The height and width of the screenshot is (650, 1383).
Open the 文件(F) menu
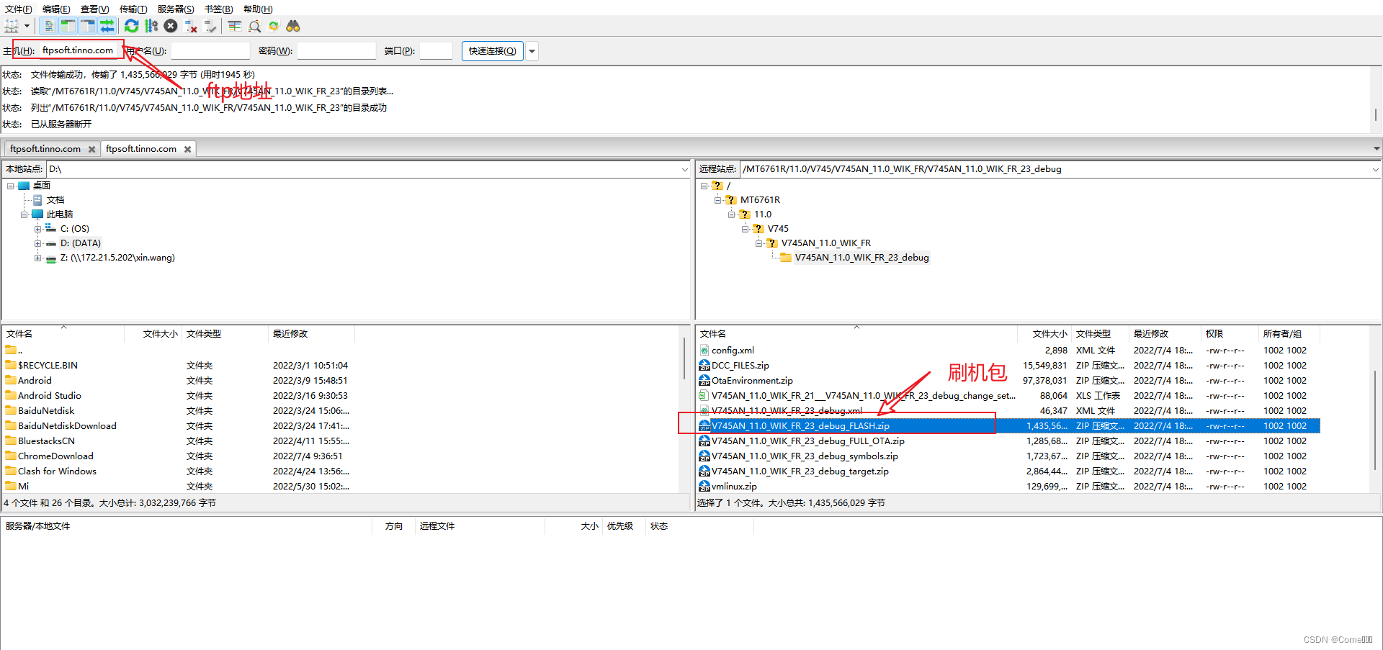pos(19,9)
